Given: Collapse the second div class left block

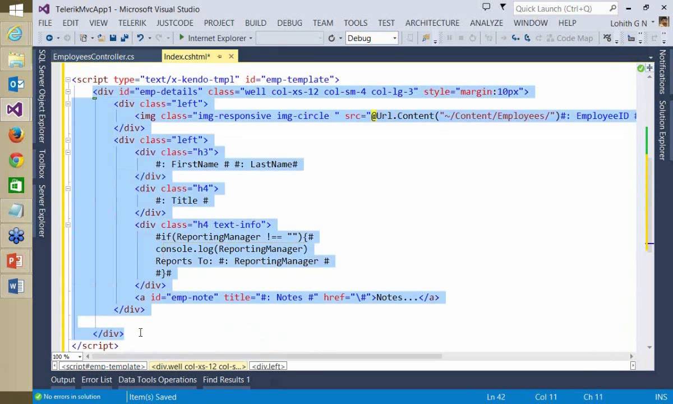Looking at the screenshot, I should click(x=68, y=140).
